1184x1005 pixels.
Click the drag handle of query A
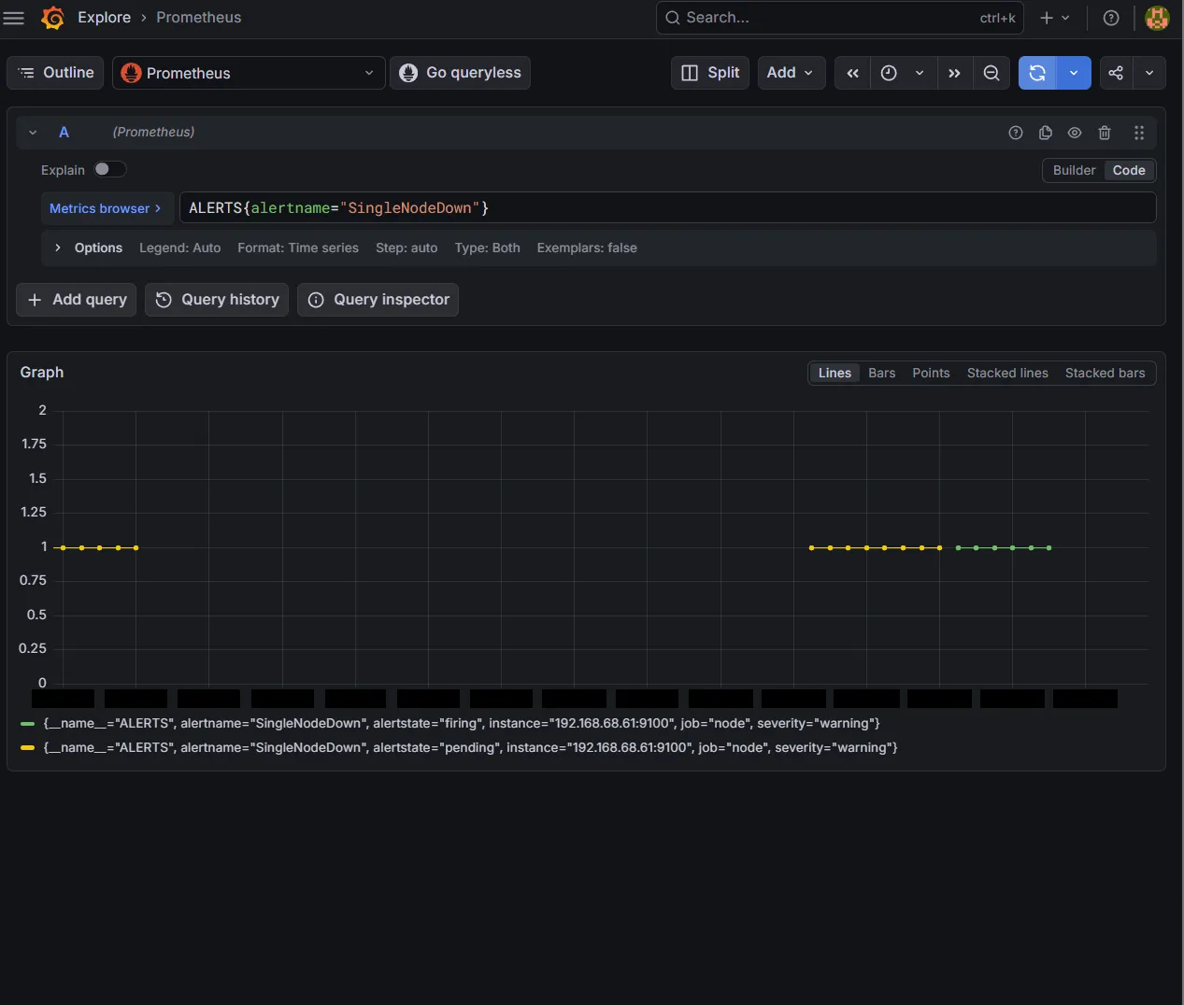click(x=1139, y=133)
